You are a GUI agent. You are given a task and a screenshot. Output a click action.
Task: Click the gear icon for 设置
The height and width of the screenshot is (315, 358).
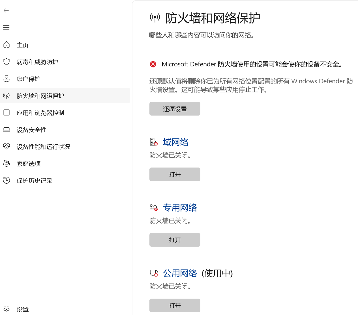7,309
